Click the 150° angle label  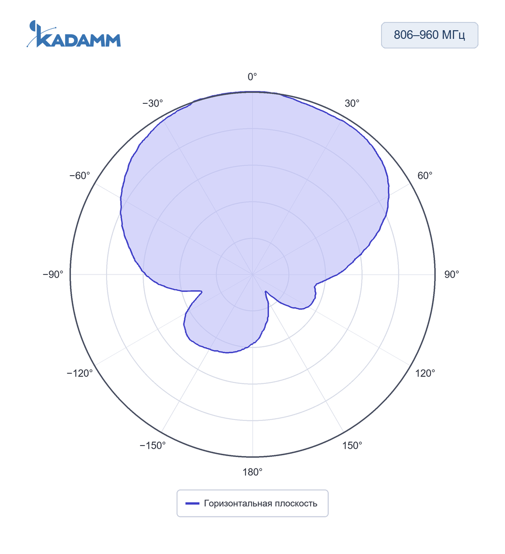tap(352, 446)
